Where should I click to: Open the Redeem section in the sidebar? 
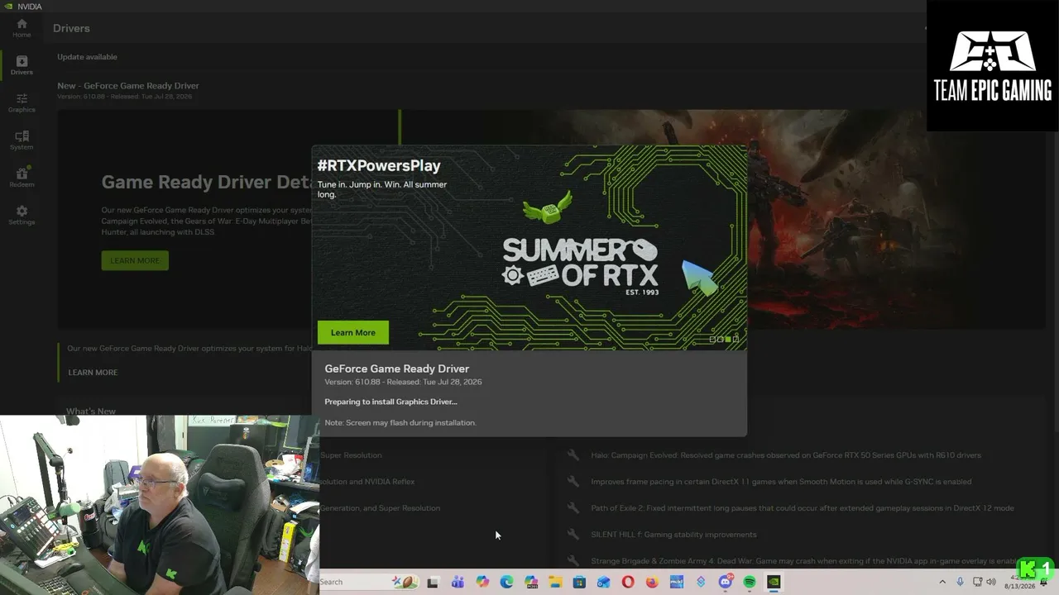pyautogui.click(x=22, y=177)
